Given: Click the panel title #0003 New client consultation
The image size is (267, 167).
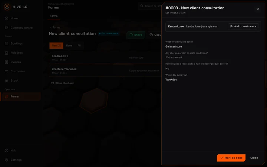Looking at the screenshot, I should 195,8.
